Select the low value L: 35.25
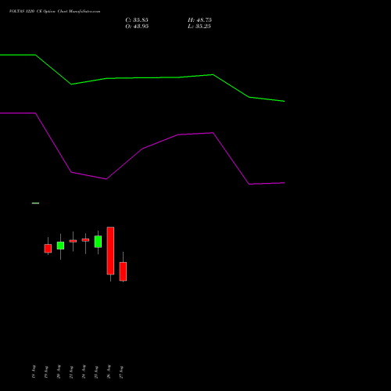Image resolution: width=391 pixels, height=391 pixels. 199,27
